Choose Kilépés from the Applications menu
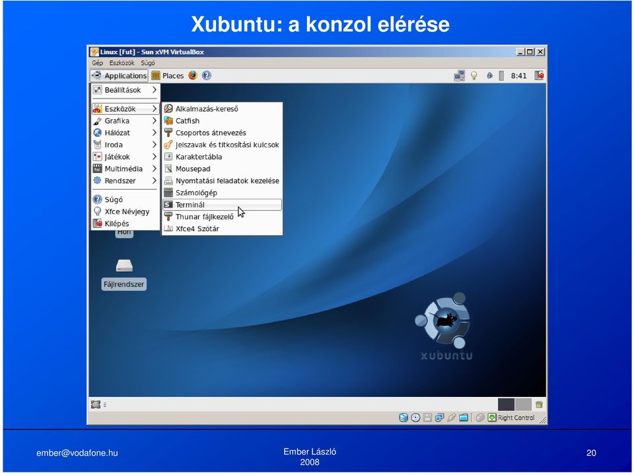Screen dimensions: 634x473 coord(125,223)
